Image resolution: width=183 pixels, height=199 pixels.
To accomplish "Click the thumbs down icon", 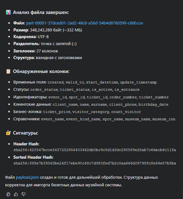I will (x=23, y=194).
